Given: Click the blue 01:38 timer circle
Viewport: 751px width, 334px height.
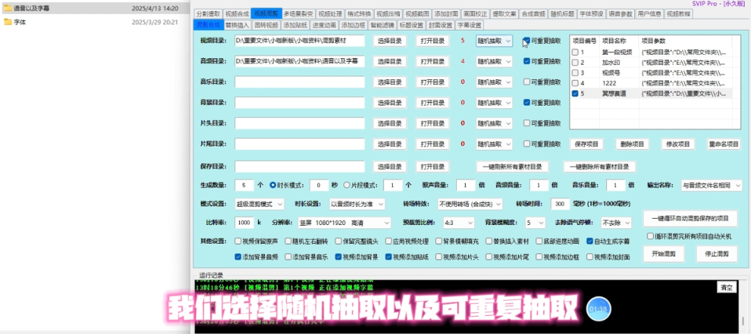Looking at the screenshot, I should coord(598,307).
